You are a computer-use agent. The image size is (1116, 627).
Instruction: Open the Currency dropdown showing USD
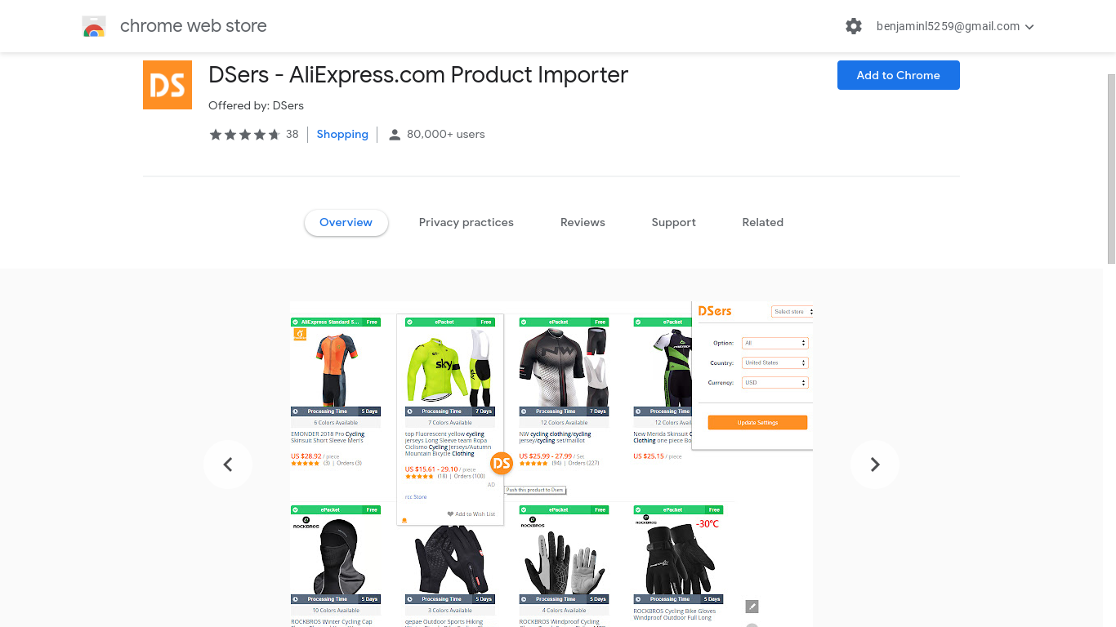(x=775, y=382)
